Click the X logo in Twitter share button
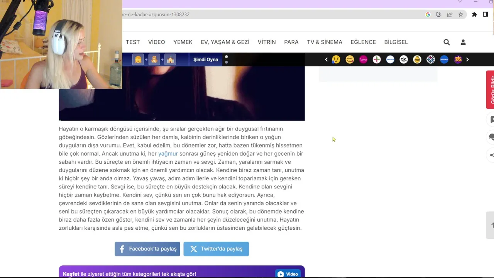This screenshot has width=494, height=278. [194, 249]
